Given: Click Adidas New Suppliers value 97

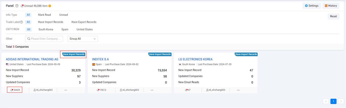Looking at the screenshot, I should [79, 76].
